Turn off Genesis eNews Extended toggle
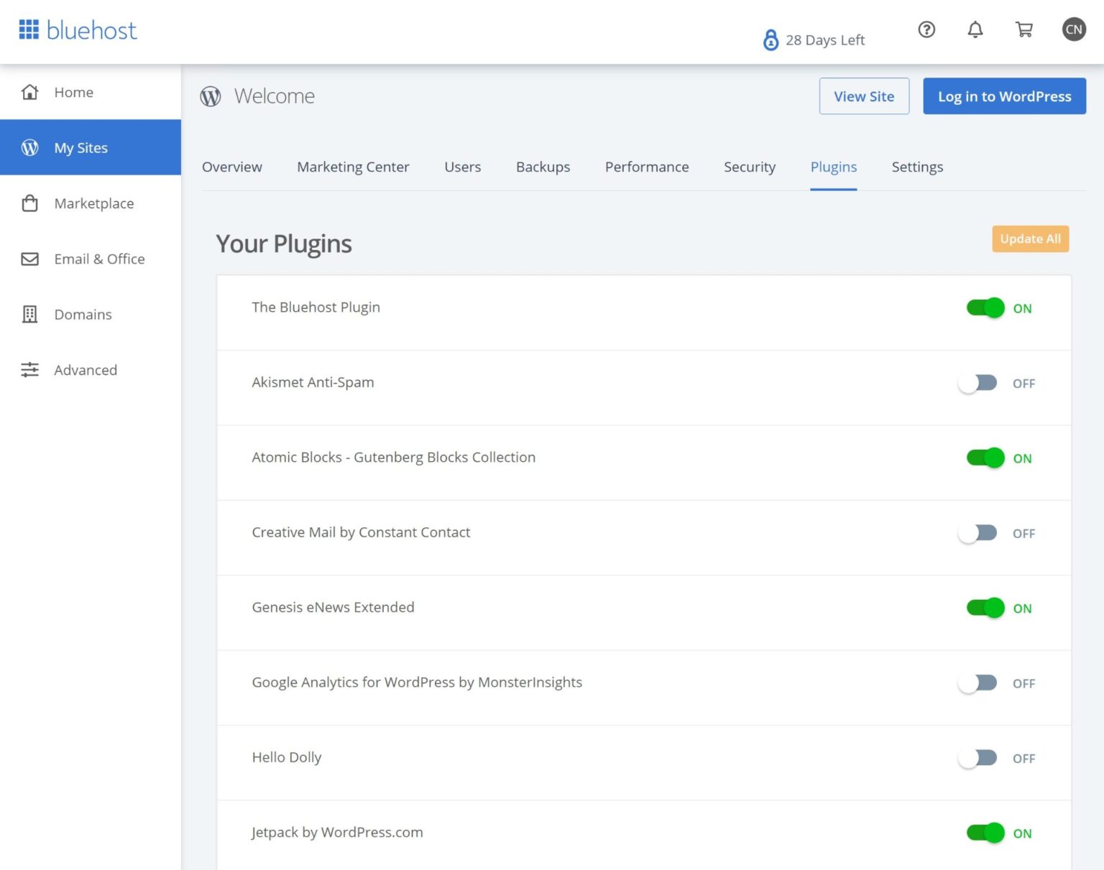Screen dimensions: 1104x870 pos(985,608)
